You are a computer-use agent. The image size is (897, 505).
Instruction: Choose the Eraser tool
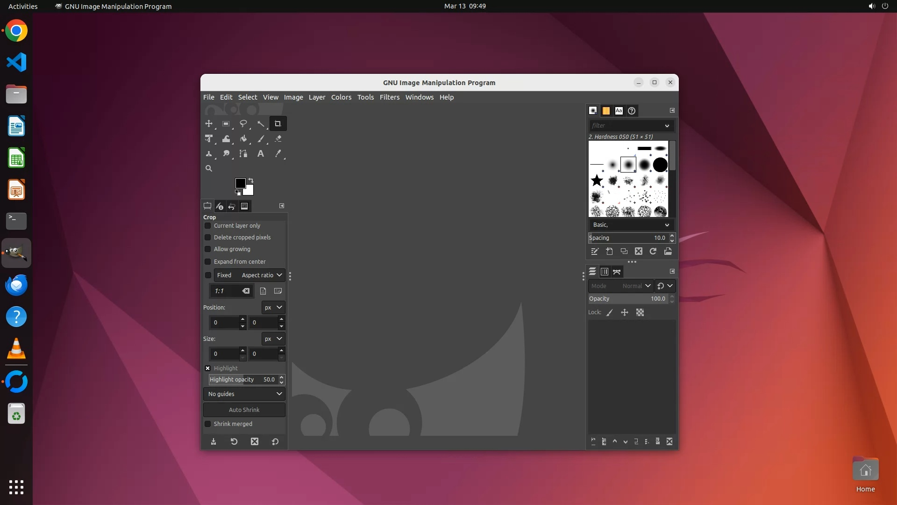(x=278, y=139)
